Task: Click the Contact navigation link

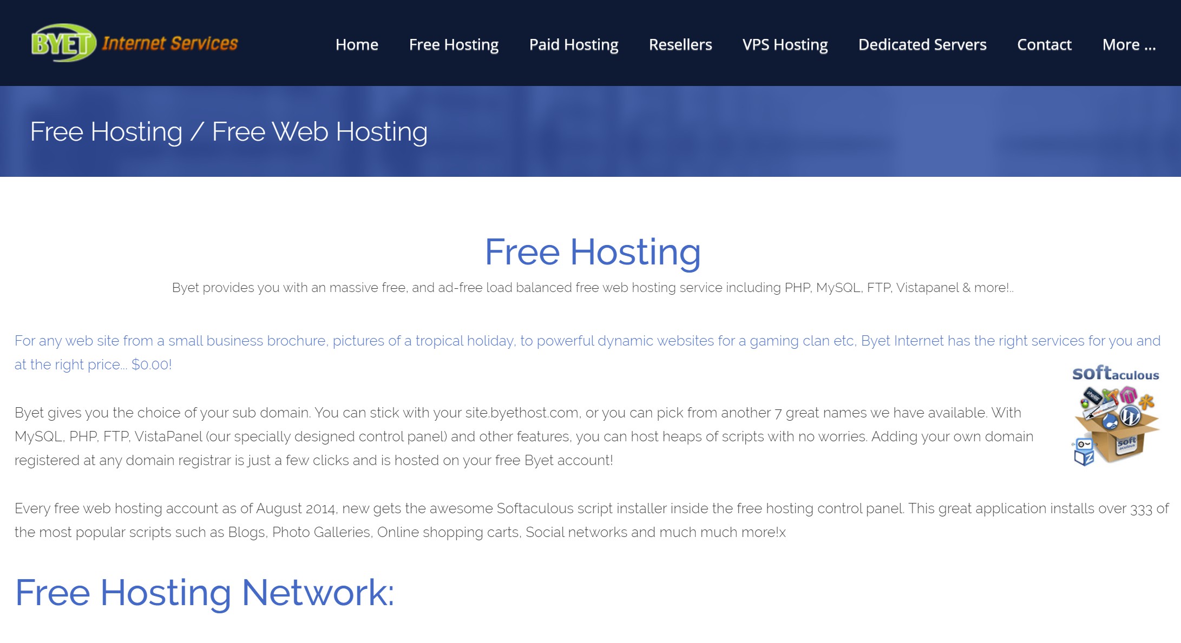Action: [x=1044, y=44]
